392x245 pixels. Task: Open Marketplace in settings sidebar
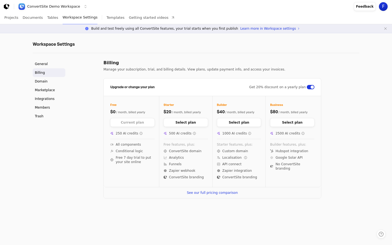pos(49,90)
